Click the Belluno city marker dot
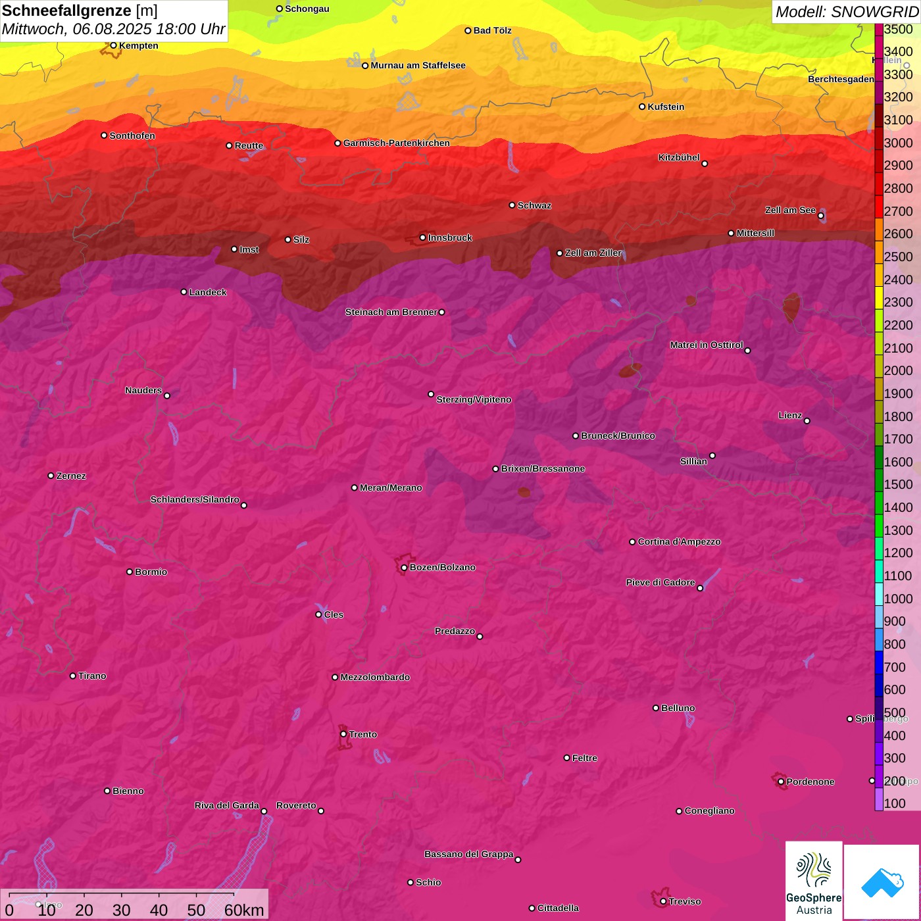The image size is (921, 921). pos(656,708)
